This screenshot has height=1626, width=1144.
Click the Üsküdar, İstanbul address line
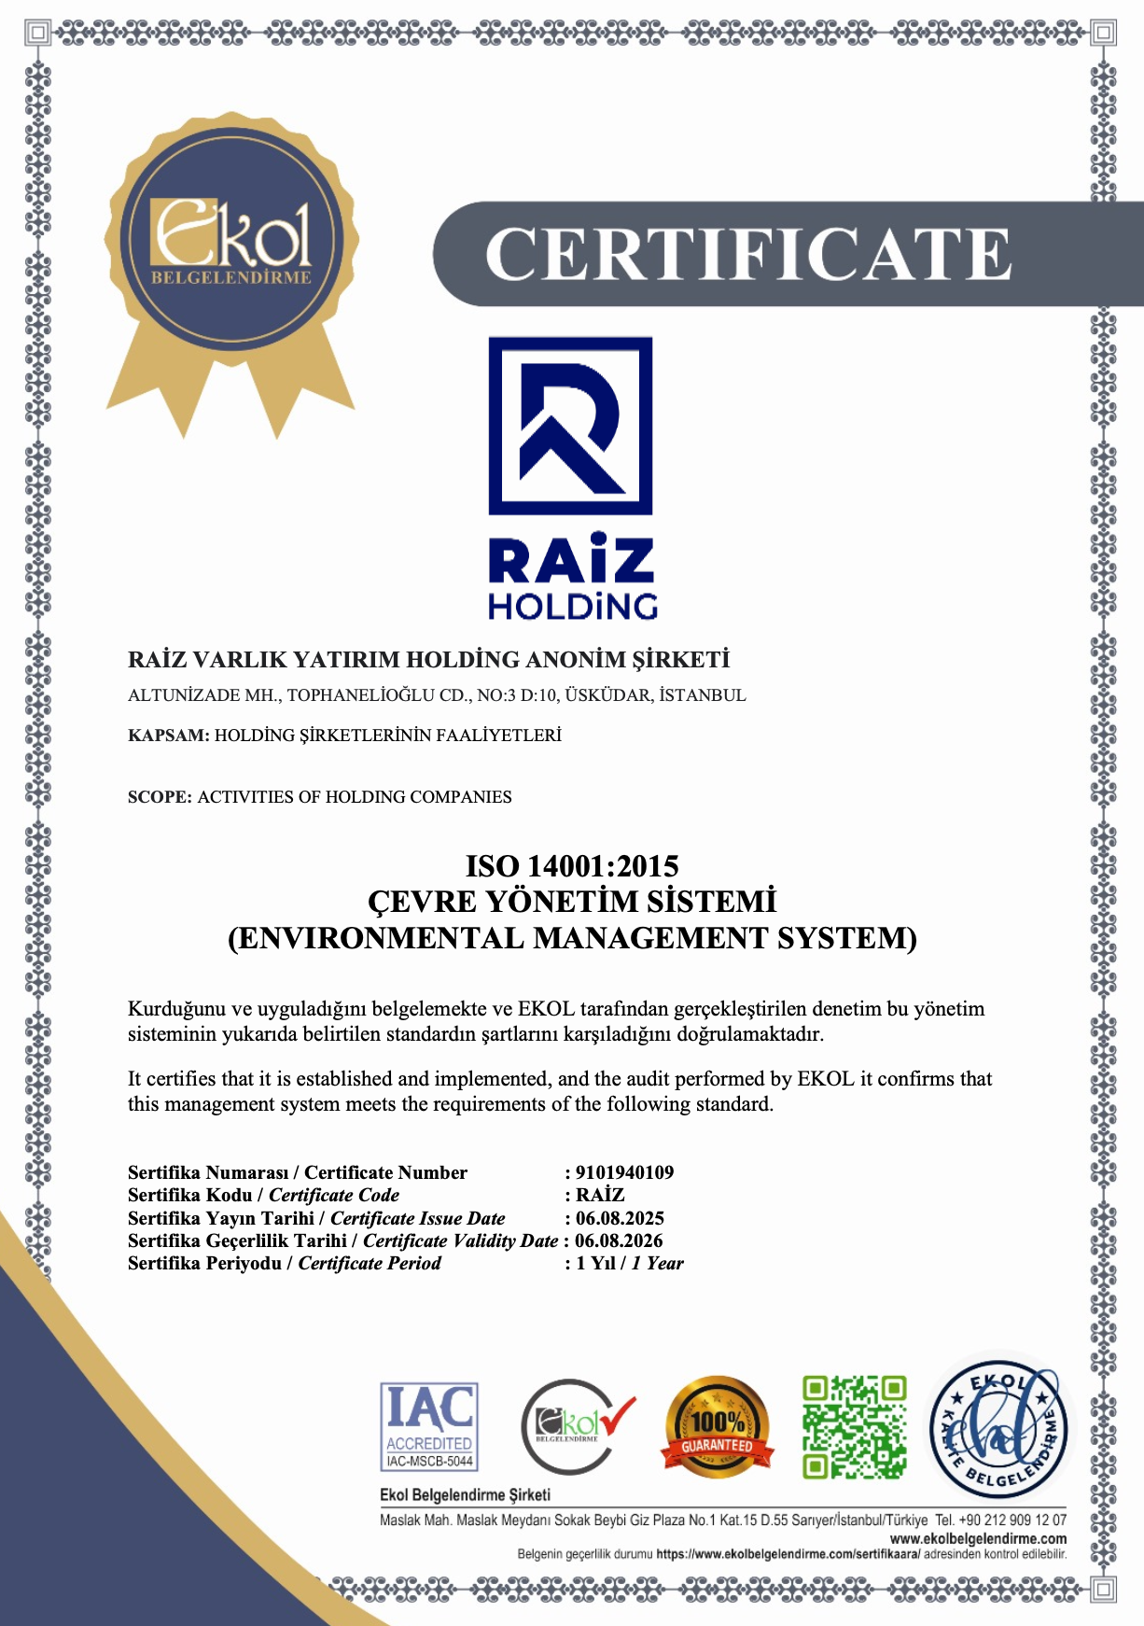click(437, 695)
